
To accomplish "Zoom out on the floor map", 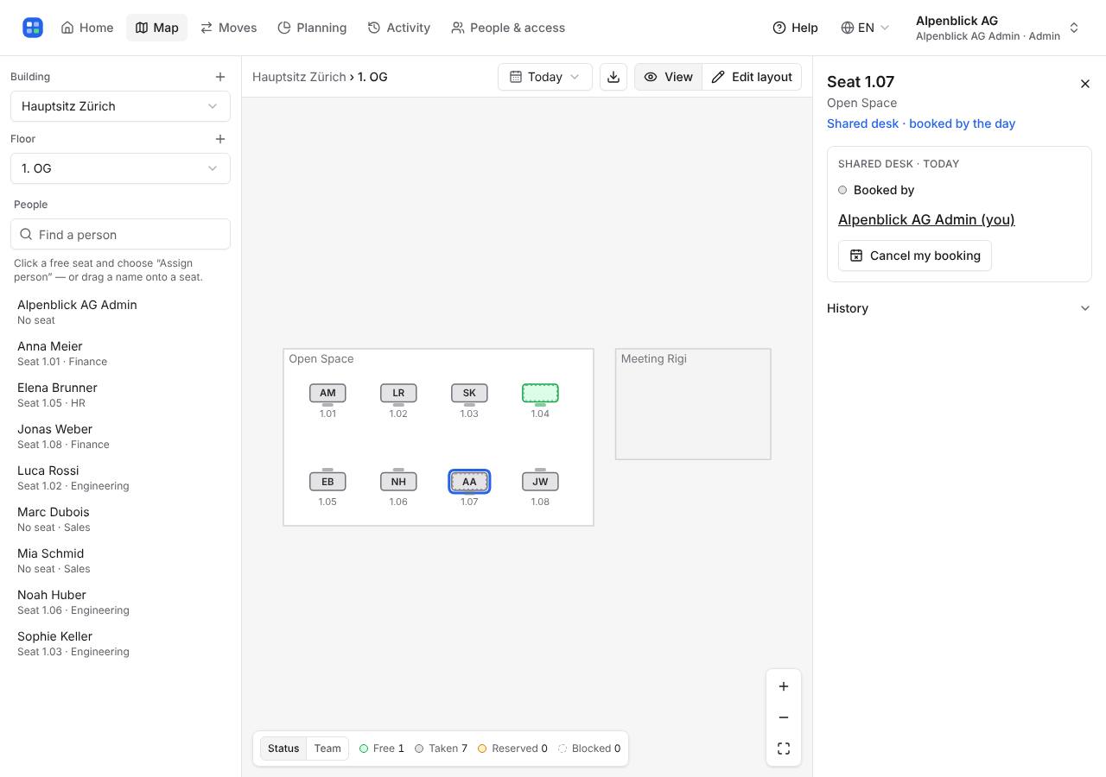I will point(784,717).
